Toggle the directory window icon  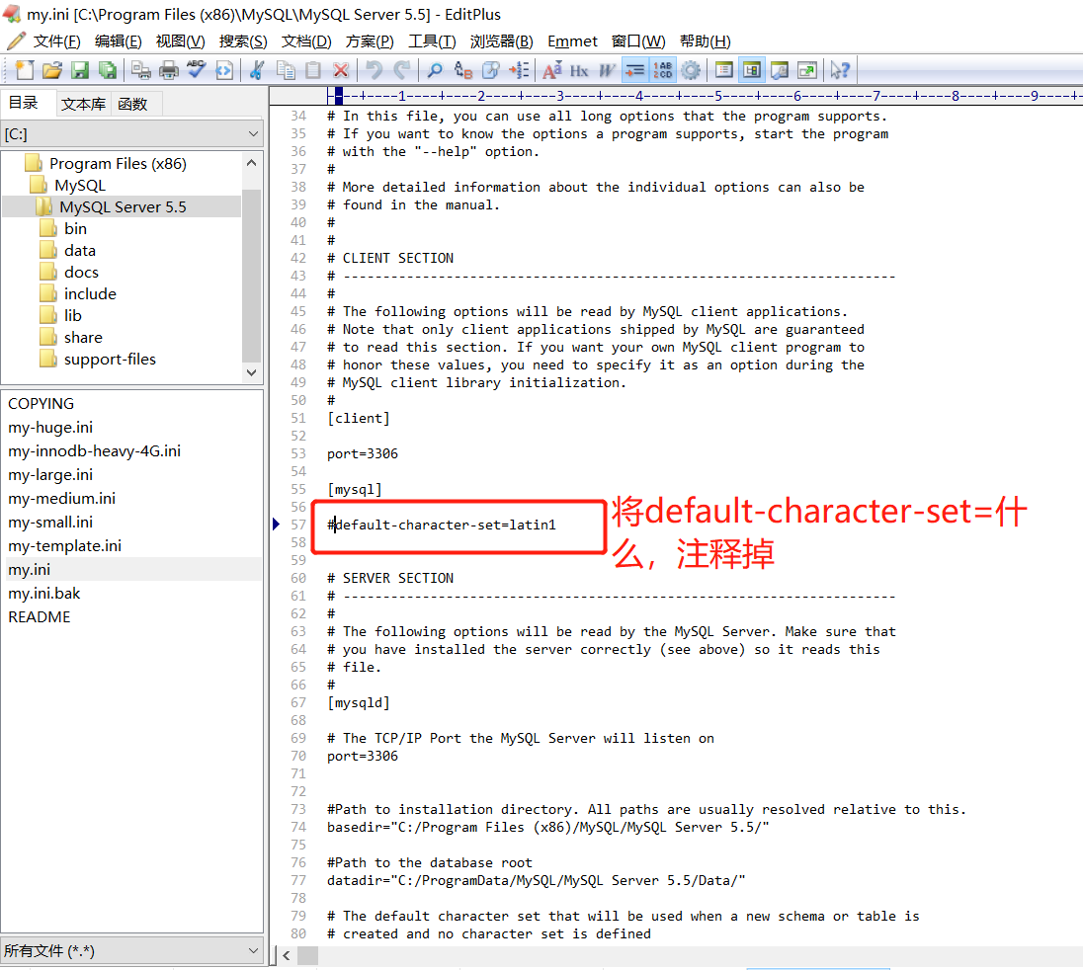(751, 70)
